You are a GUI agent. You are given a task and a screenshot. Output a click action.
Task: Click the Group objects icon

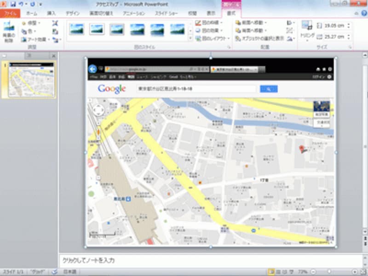tap(290, 30)
